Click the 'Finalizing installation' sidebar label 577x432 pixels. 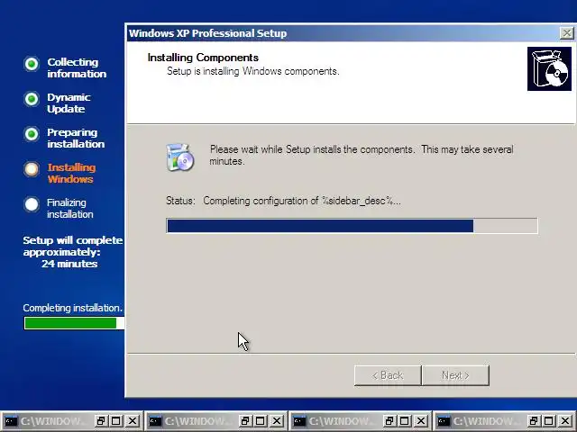70,208
